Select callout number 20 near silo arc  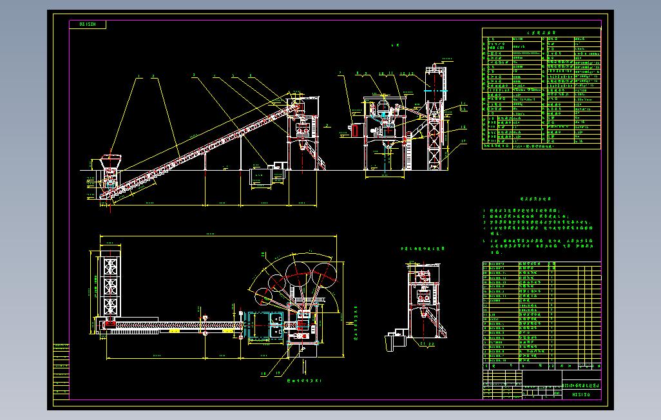(x=263, y=254)
